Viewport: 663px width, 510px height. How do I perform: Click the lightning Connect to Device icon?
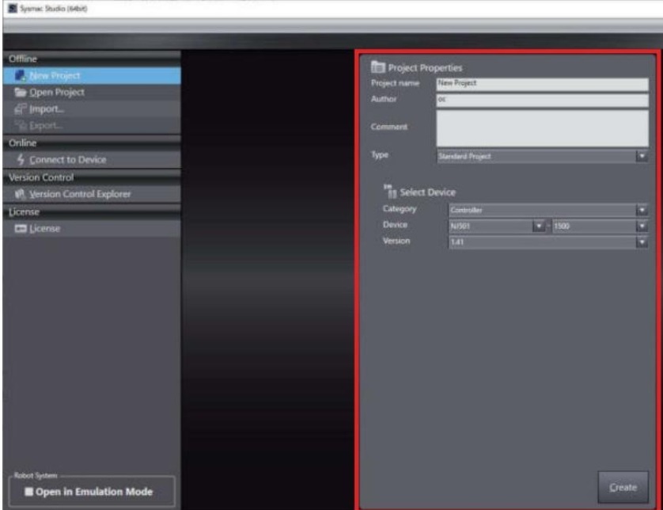click(21, 159)
